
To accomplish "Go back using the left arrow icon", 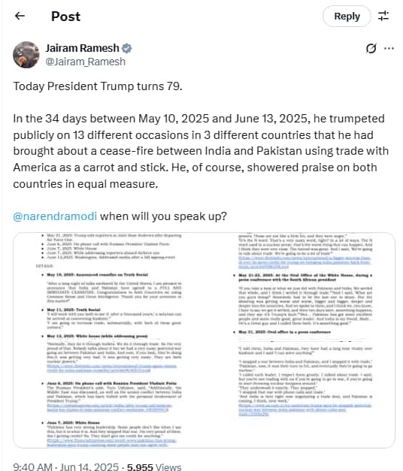I will click(x=20, y=16).
